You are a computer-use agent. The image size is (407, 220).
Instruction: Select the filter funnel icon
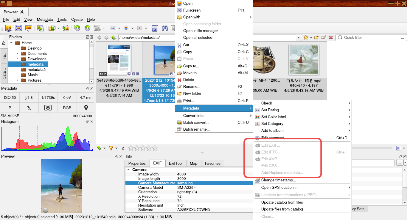click(111, 148)
